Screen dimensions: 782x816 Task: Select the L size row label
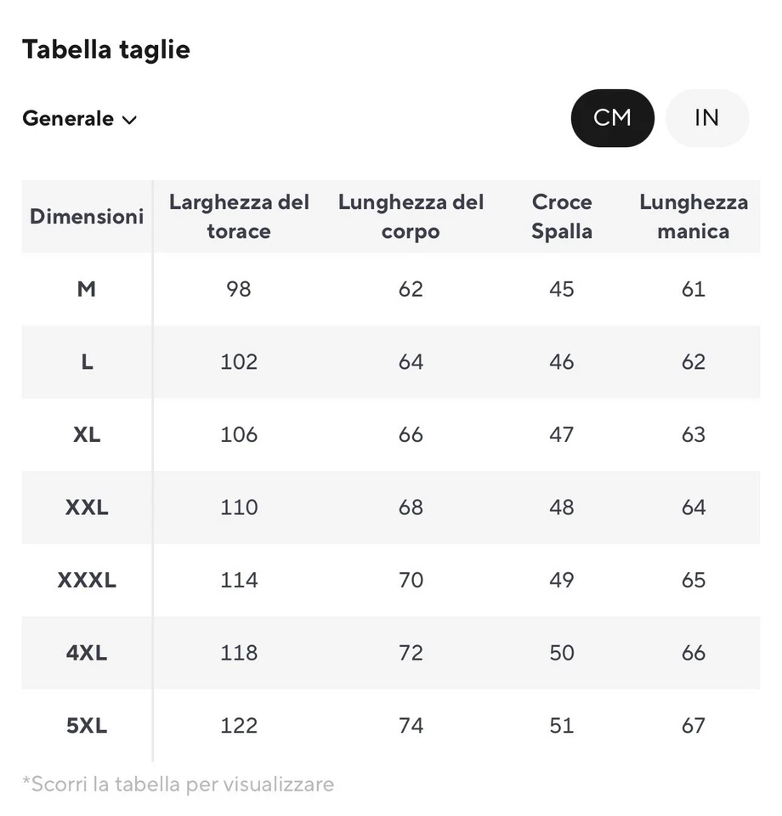(x=87, y=362)
